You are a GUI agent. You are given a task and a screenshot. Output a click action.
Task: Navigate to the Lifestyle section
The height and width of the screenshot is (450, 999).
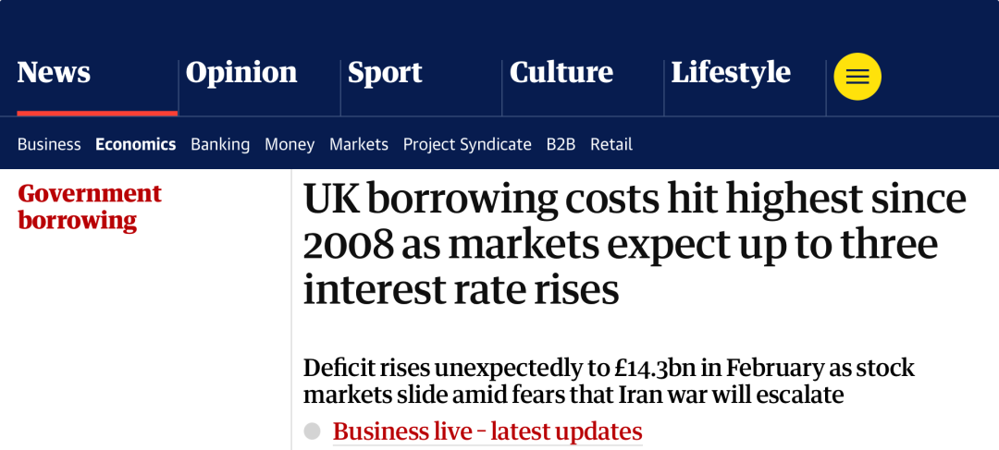(731, 73)
